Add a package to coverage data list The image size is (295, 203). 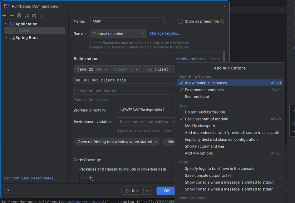pyautogui.click(x=91, y=178)
